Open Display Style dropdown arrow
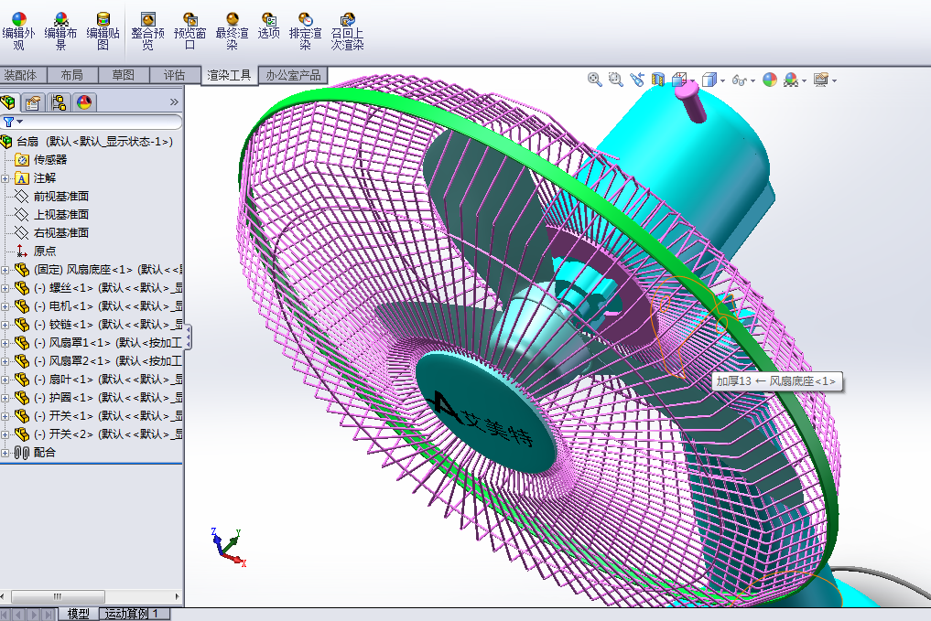Screen dimensions: 931x621 [722, 80]
